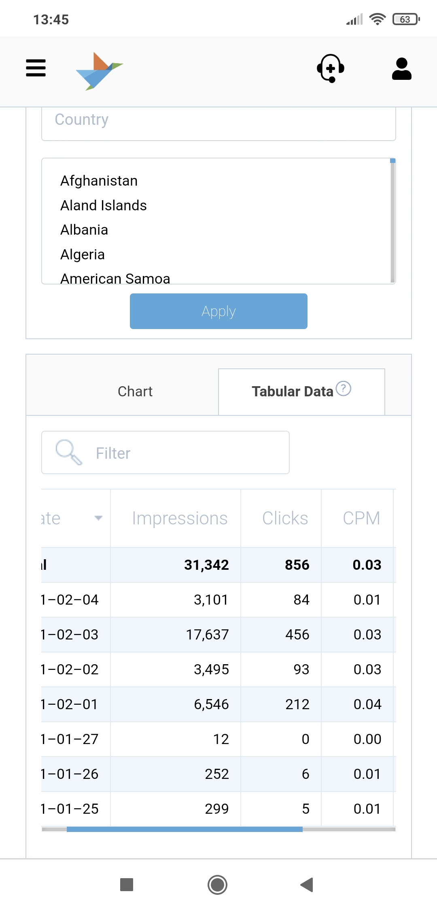The height and width of the screenshot is (911, 437).
Task: Switch to the Tabular Data tab
Action: point(292,391)
